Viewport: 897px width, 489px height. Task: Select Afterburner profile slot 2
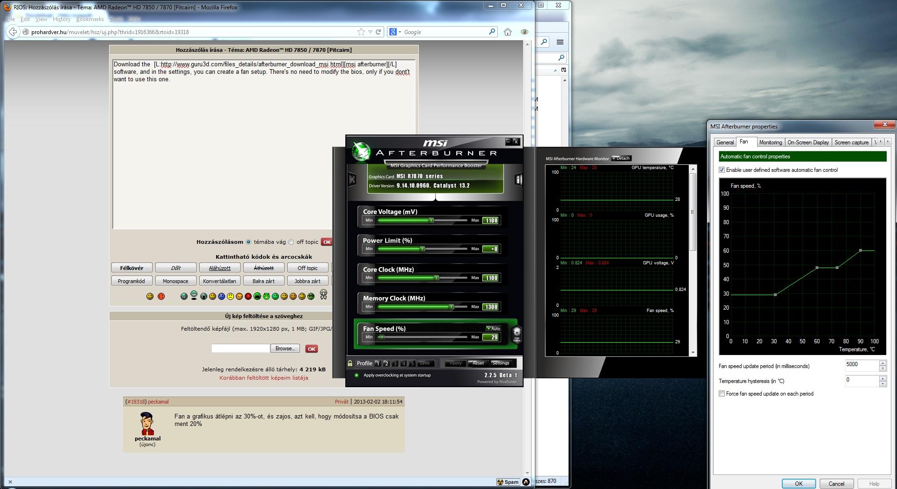pos(386,363)
